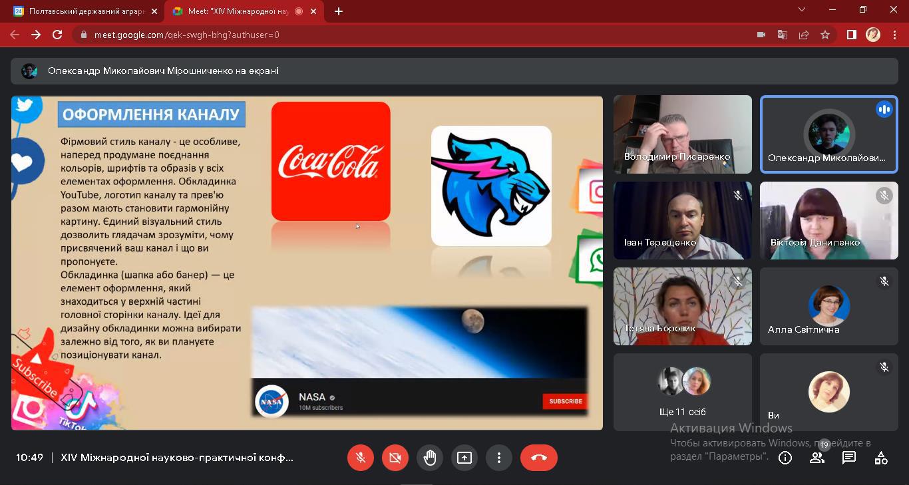Select your own 'Ви' tile

click(829, 392)
